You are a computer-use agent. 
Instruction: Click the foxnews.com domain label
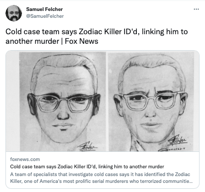click(25, 159)
